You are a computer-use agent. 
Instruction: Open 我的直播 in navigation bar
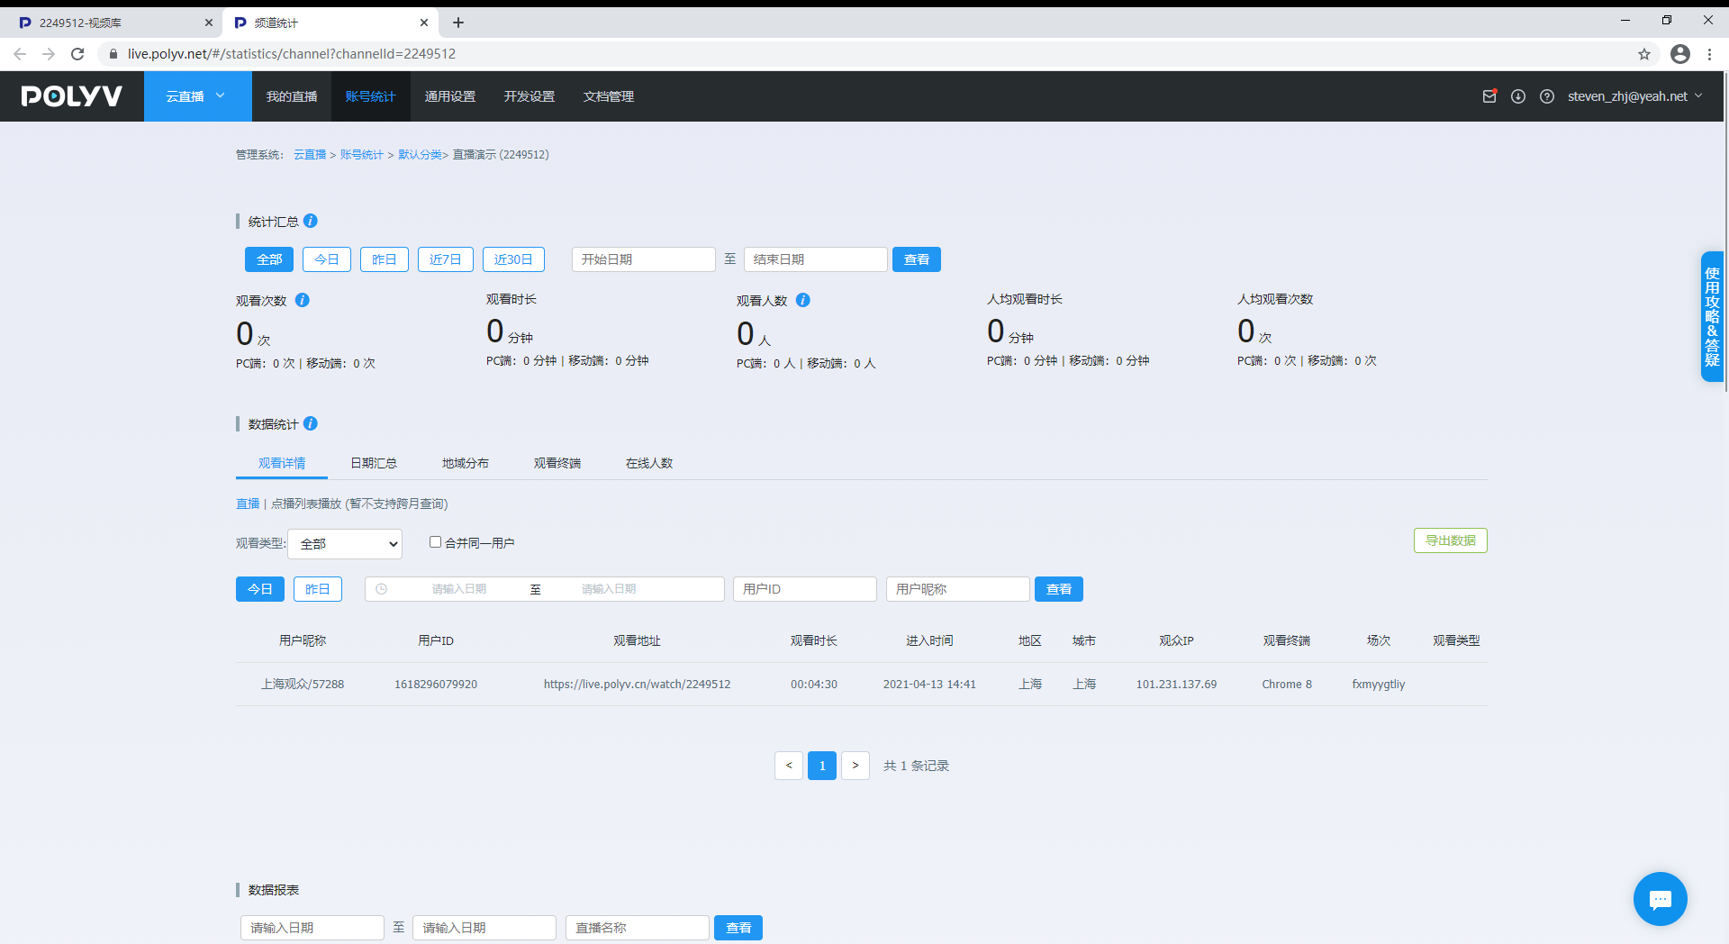[x=292, y=96]
